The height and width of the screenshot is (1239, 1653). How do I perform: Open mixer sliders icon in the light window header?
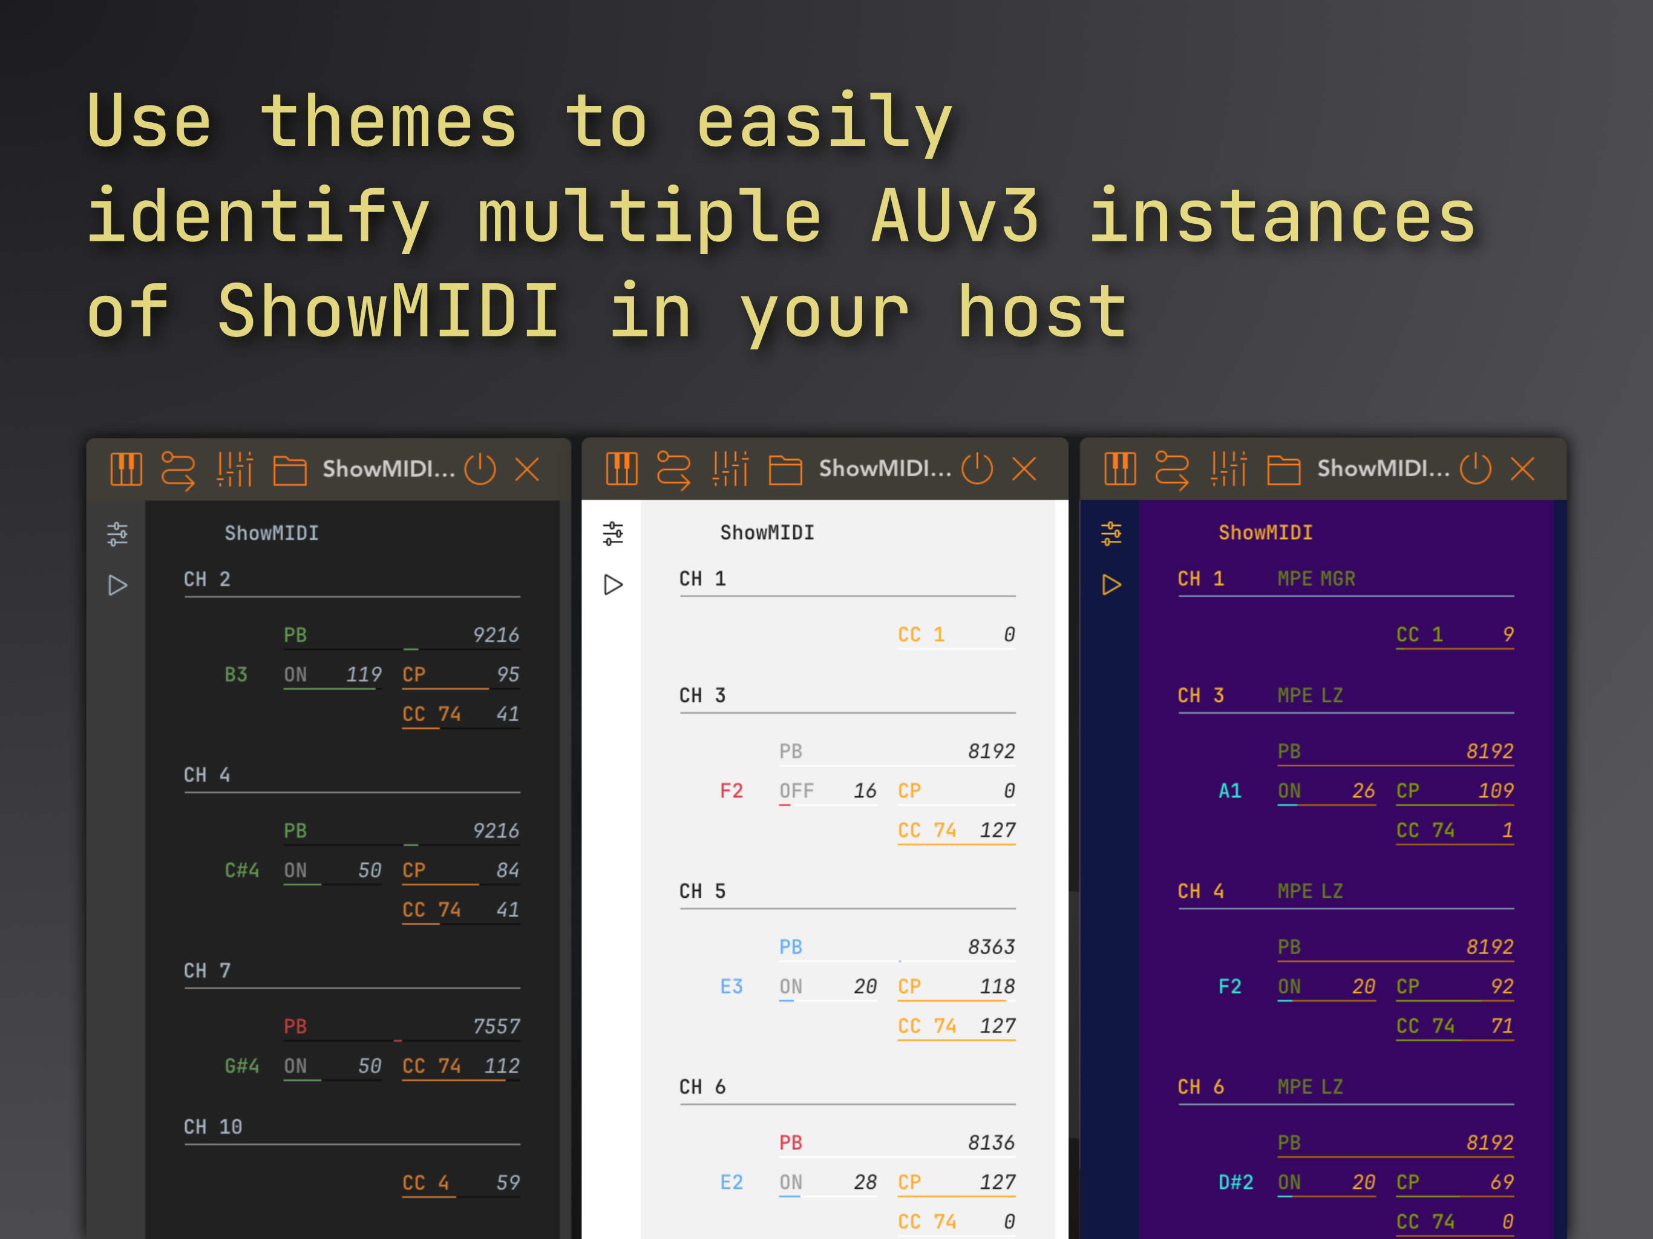pos(731,468)
